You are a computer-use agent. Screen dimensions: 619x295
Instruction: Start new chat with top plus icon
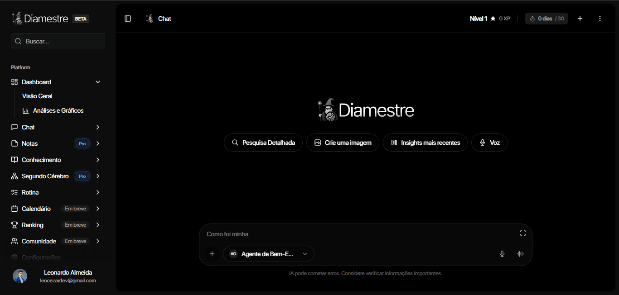pyautogui.click(x=580, y=19)
